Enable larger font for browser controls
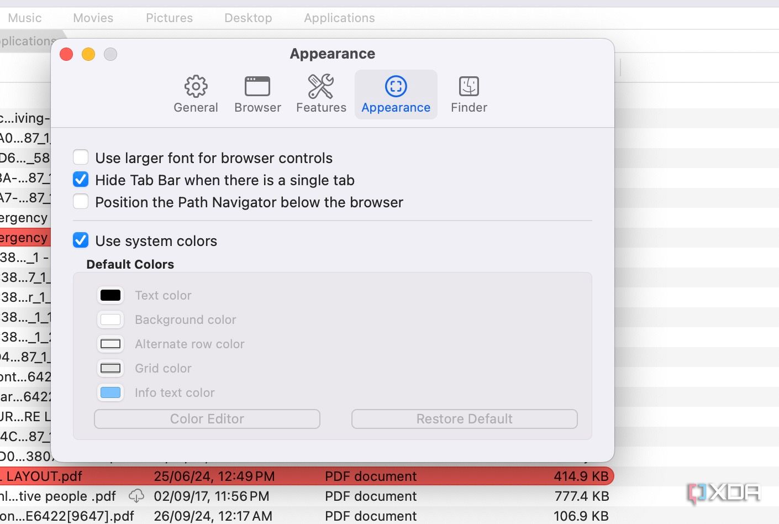This screenshot has width=779, height=524. (81, 158)
